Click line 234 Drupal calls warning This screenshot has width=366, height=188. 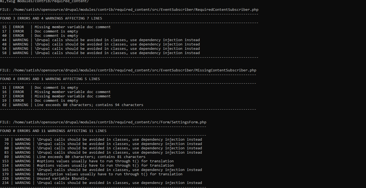(x=102, y=183)
